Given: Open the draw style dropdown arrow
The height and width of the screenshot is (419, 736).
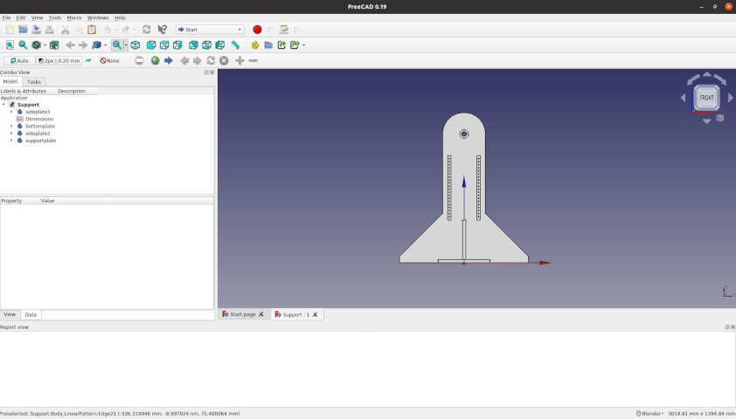Looking at the screenshot, I should pos(45,45).
